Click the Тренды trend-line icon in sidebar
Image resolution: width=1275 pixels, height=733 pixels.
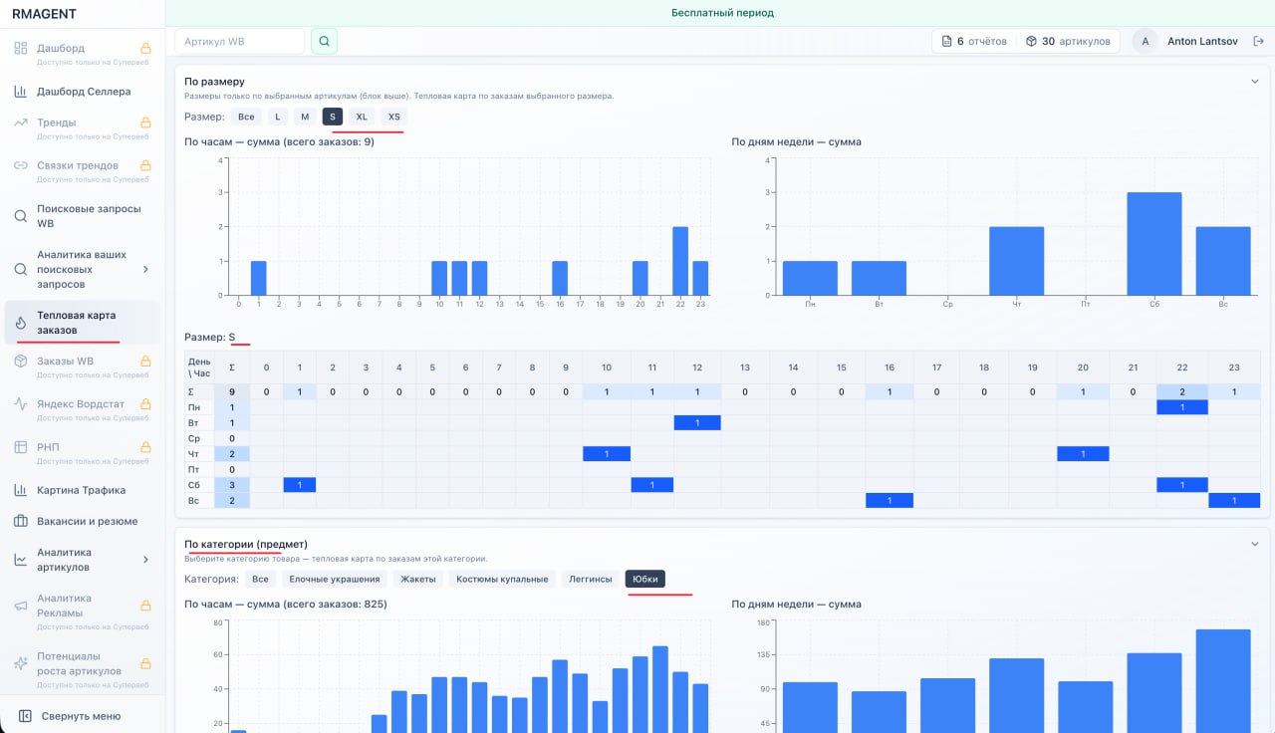20,122
